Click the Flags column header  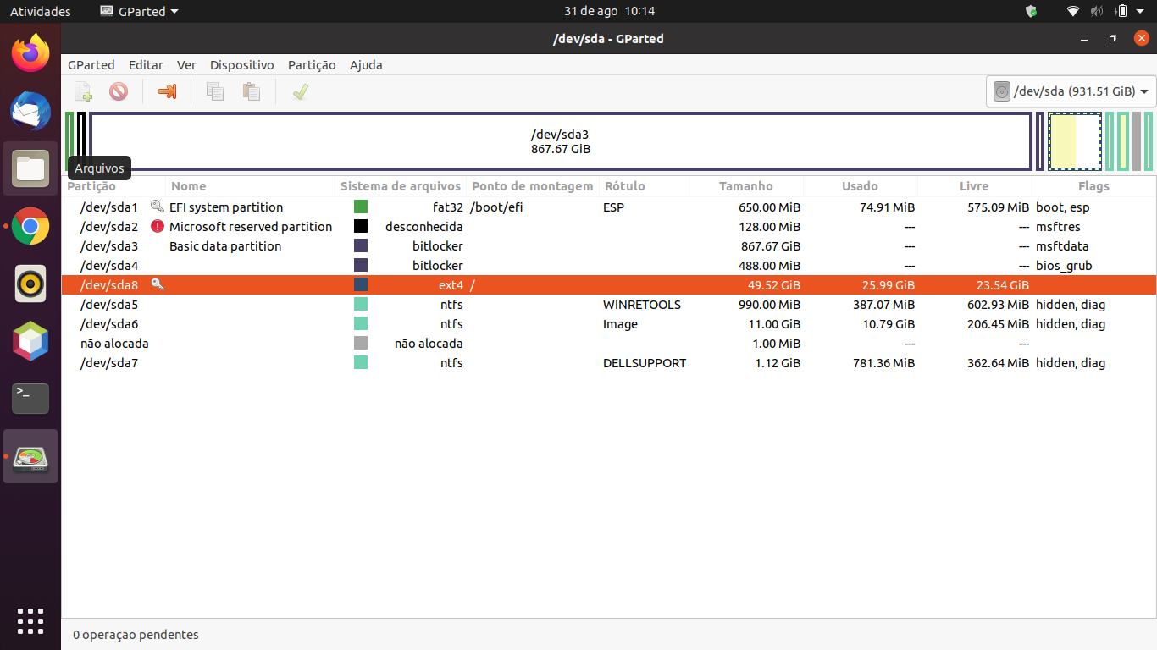[x=1093, y=186]
